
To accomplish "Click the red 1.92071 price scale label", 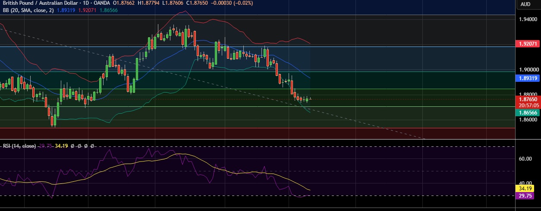I will pos(528,44).
